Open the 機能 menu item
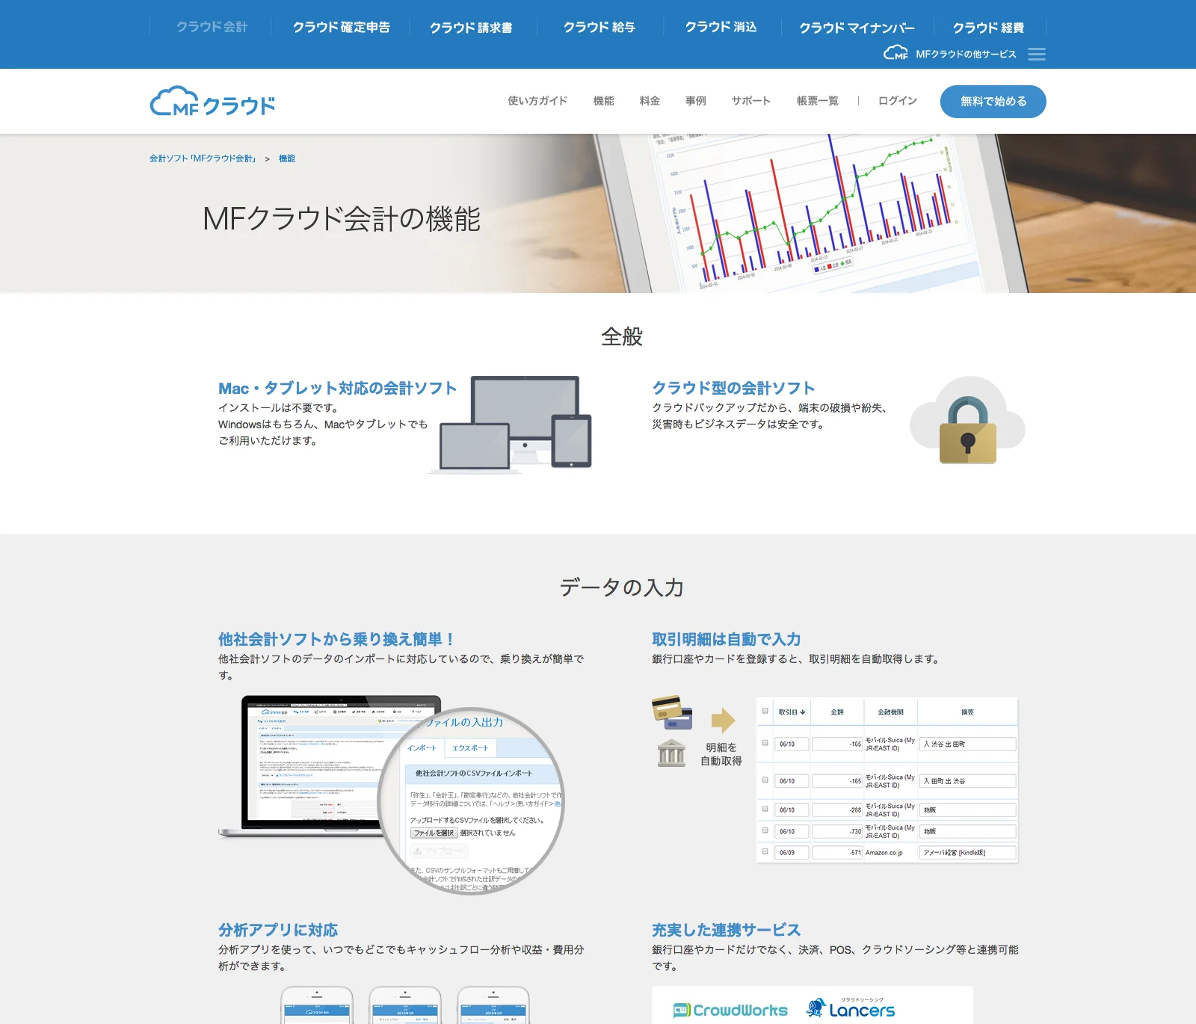 pyautogui.click(x=603, y=101)
